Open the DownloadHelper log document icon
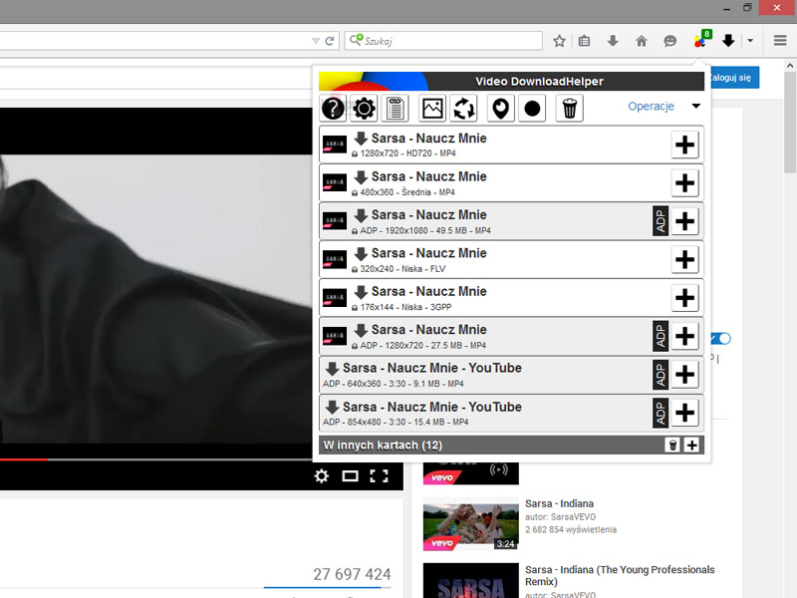The image size is (797, 598). point(395,109)
